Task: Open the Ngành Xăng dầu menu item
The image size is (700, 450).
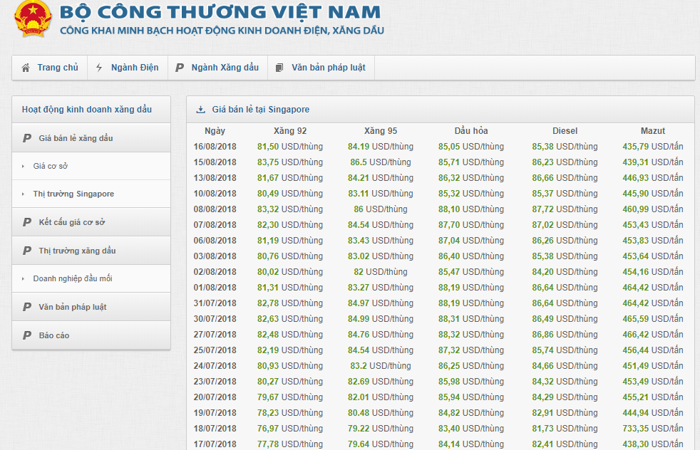Action: click(x=217, y=68)
